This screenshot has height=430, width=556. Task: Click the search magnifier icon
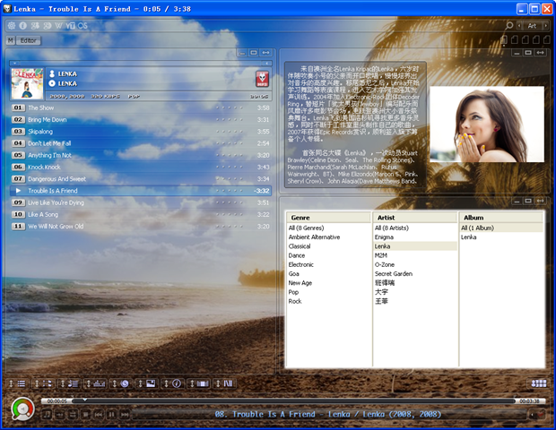coord(509,26)
